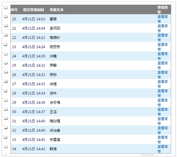Click serial number 24

tap(14, 56)
